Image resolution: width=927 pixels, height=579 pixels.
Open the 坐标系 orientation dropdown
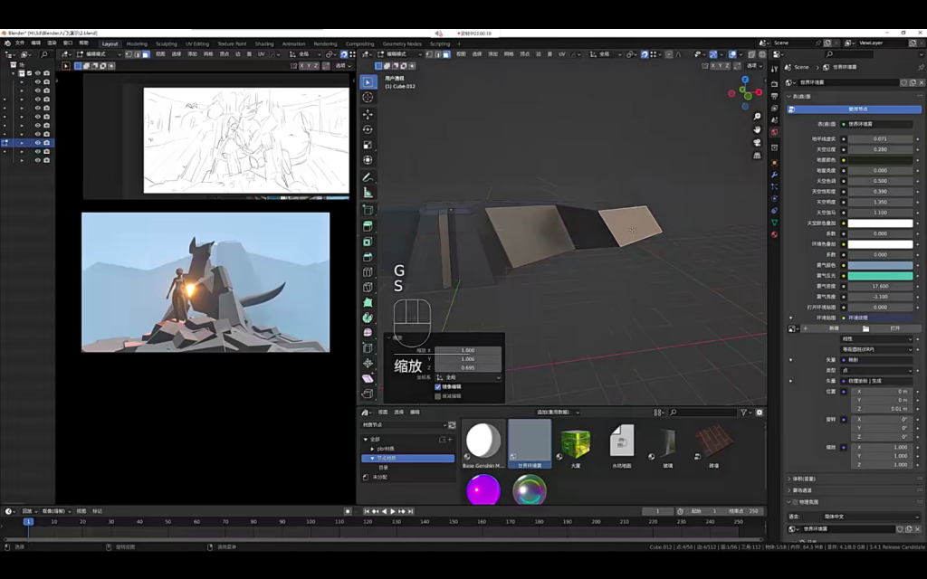467,377
